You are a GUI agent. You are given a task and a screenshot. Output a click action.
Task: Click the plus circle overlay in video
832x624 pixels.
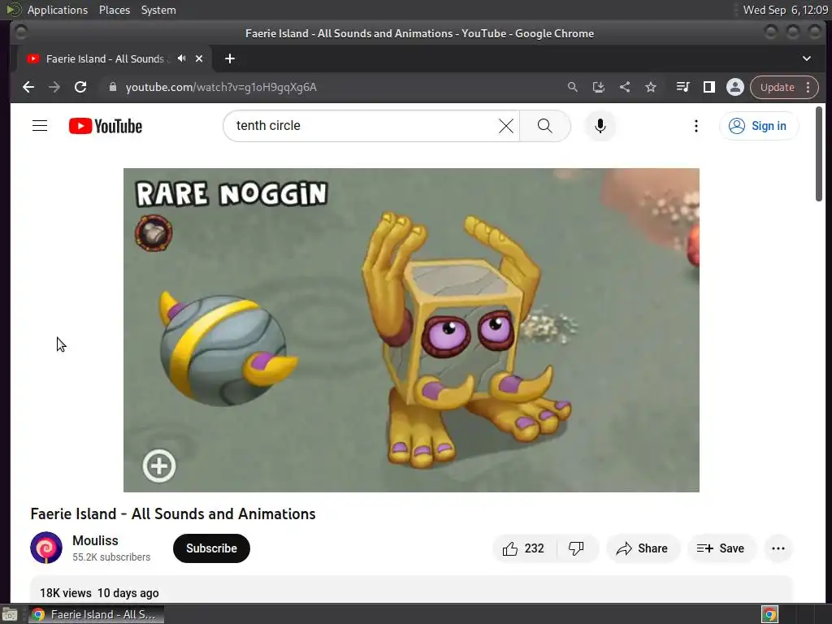point(159,466)
